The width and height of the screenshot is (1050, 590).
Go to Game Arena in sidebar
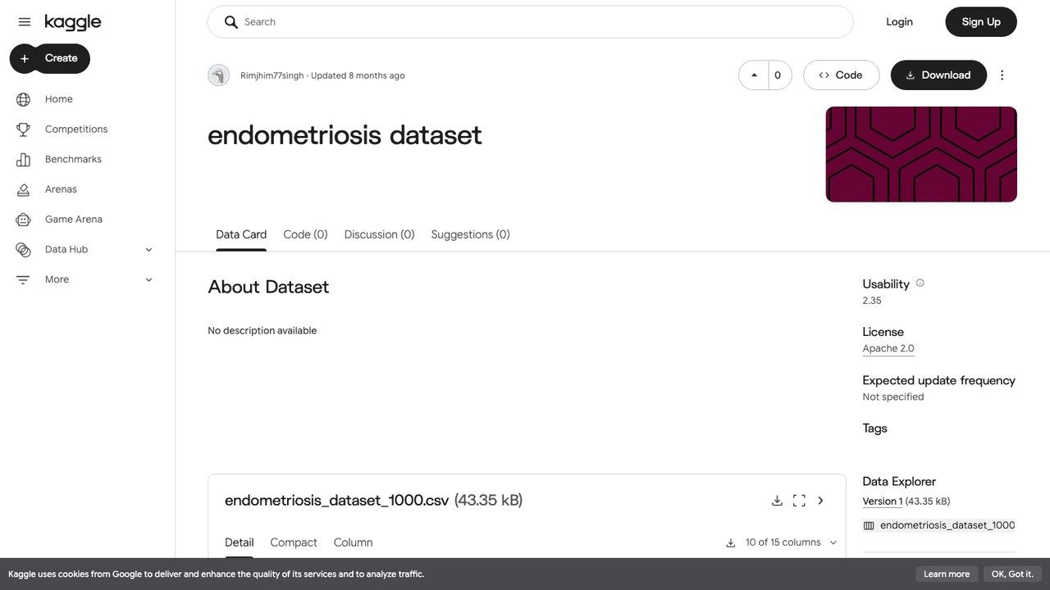[x=74, y=220]
